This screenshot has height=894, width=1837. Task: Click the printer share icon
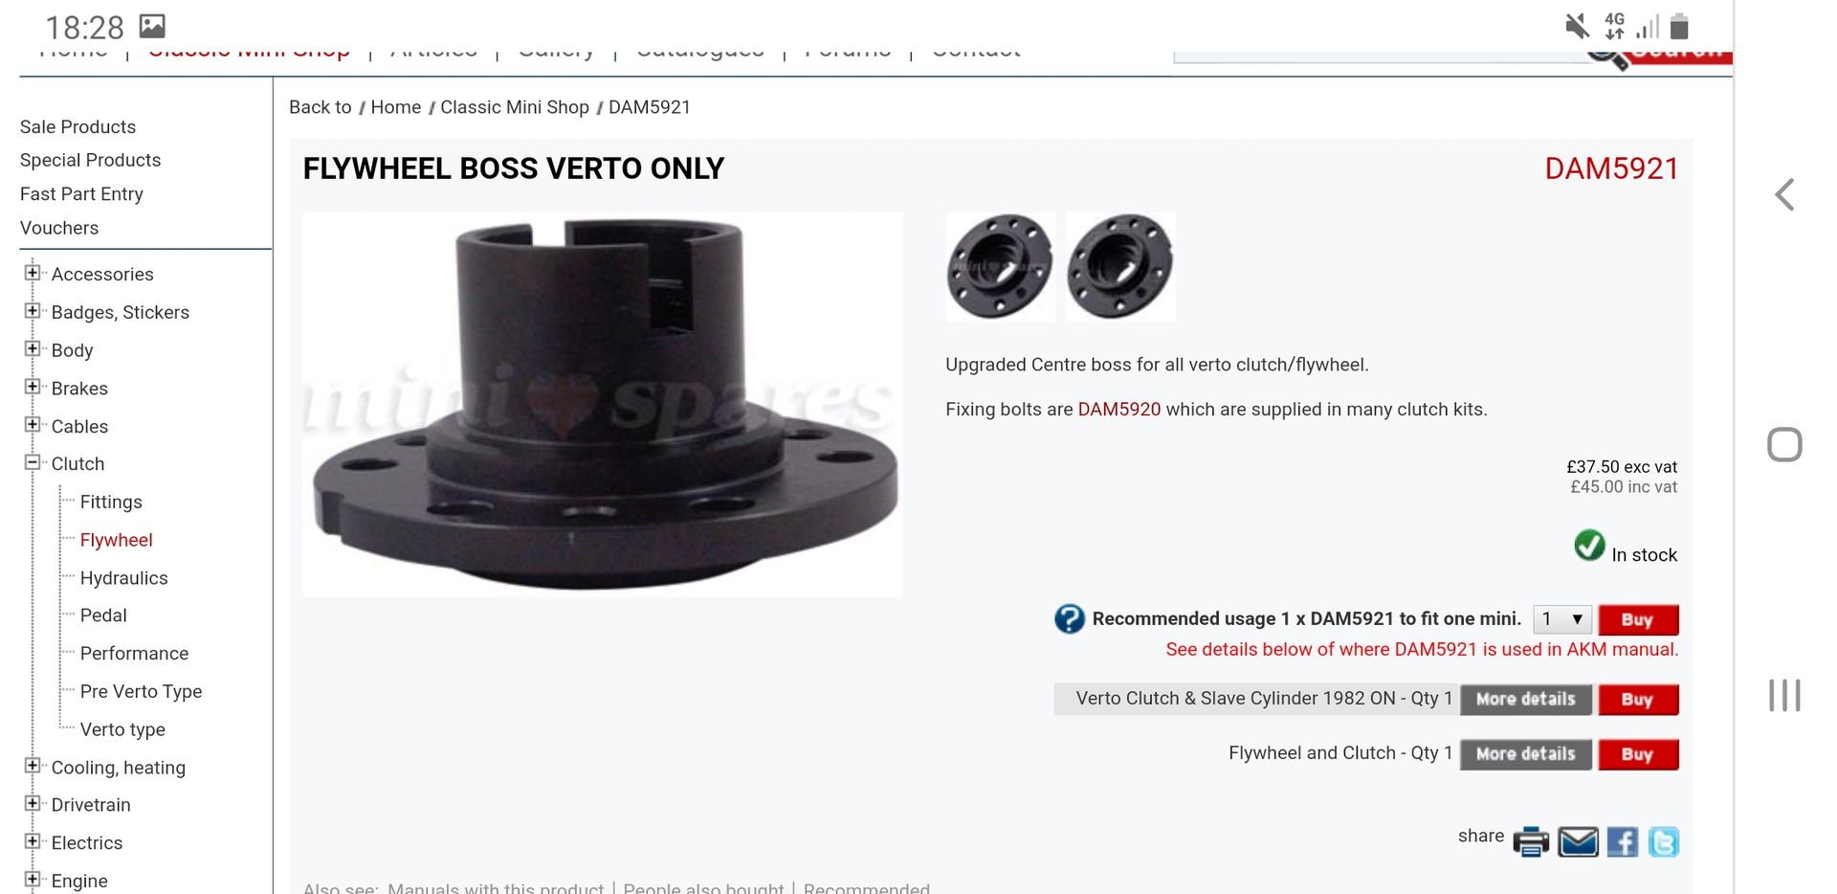point(1531,841)
